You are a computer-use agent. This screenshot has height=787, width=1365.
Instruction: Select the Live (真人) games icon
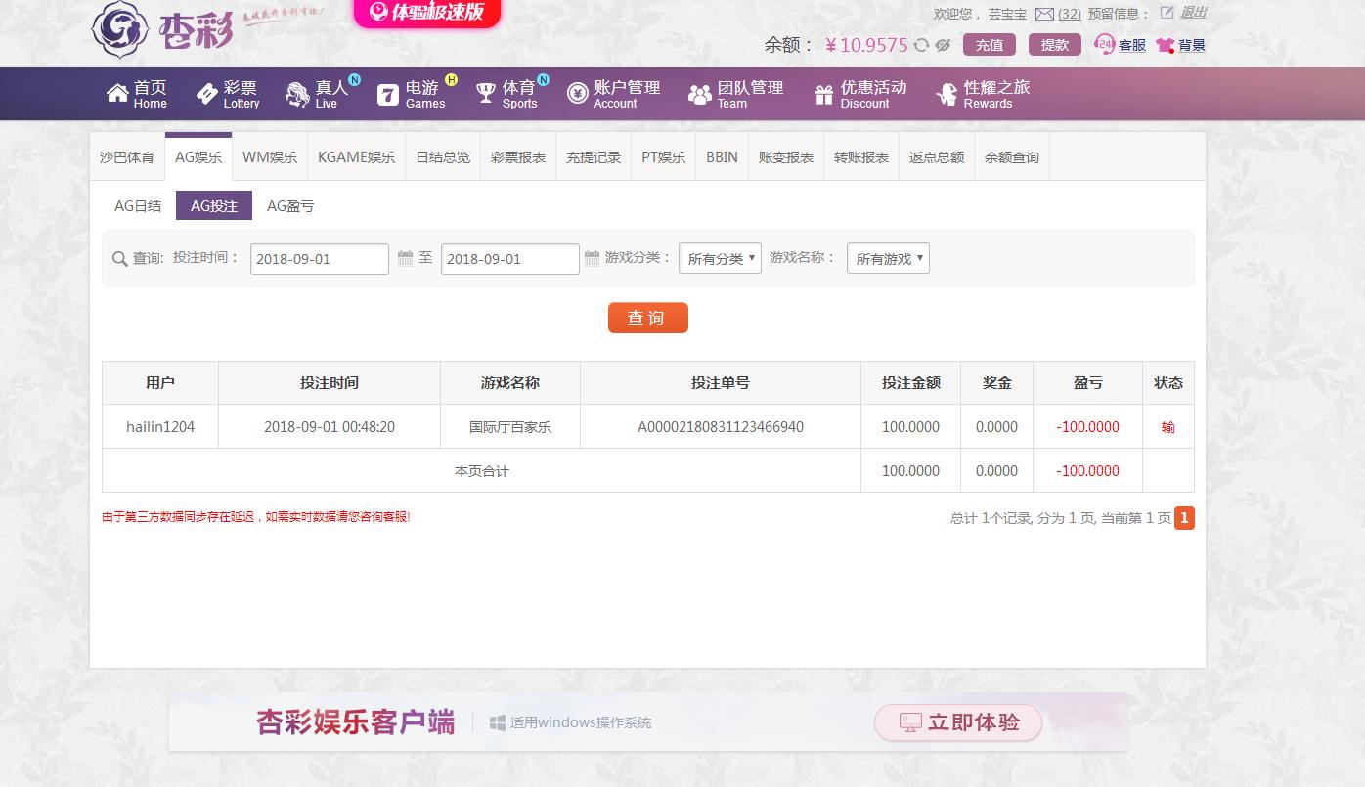(296, 92)
